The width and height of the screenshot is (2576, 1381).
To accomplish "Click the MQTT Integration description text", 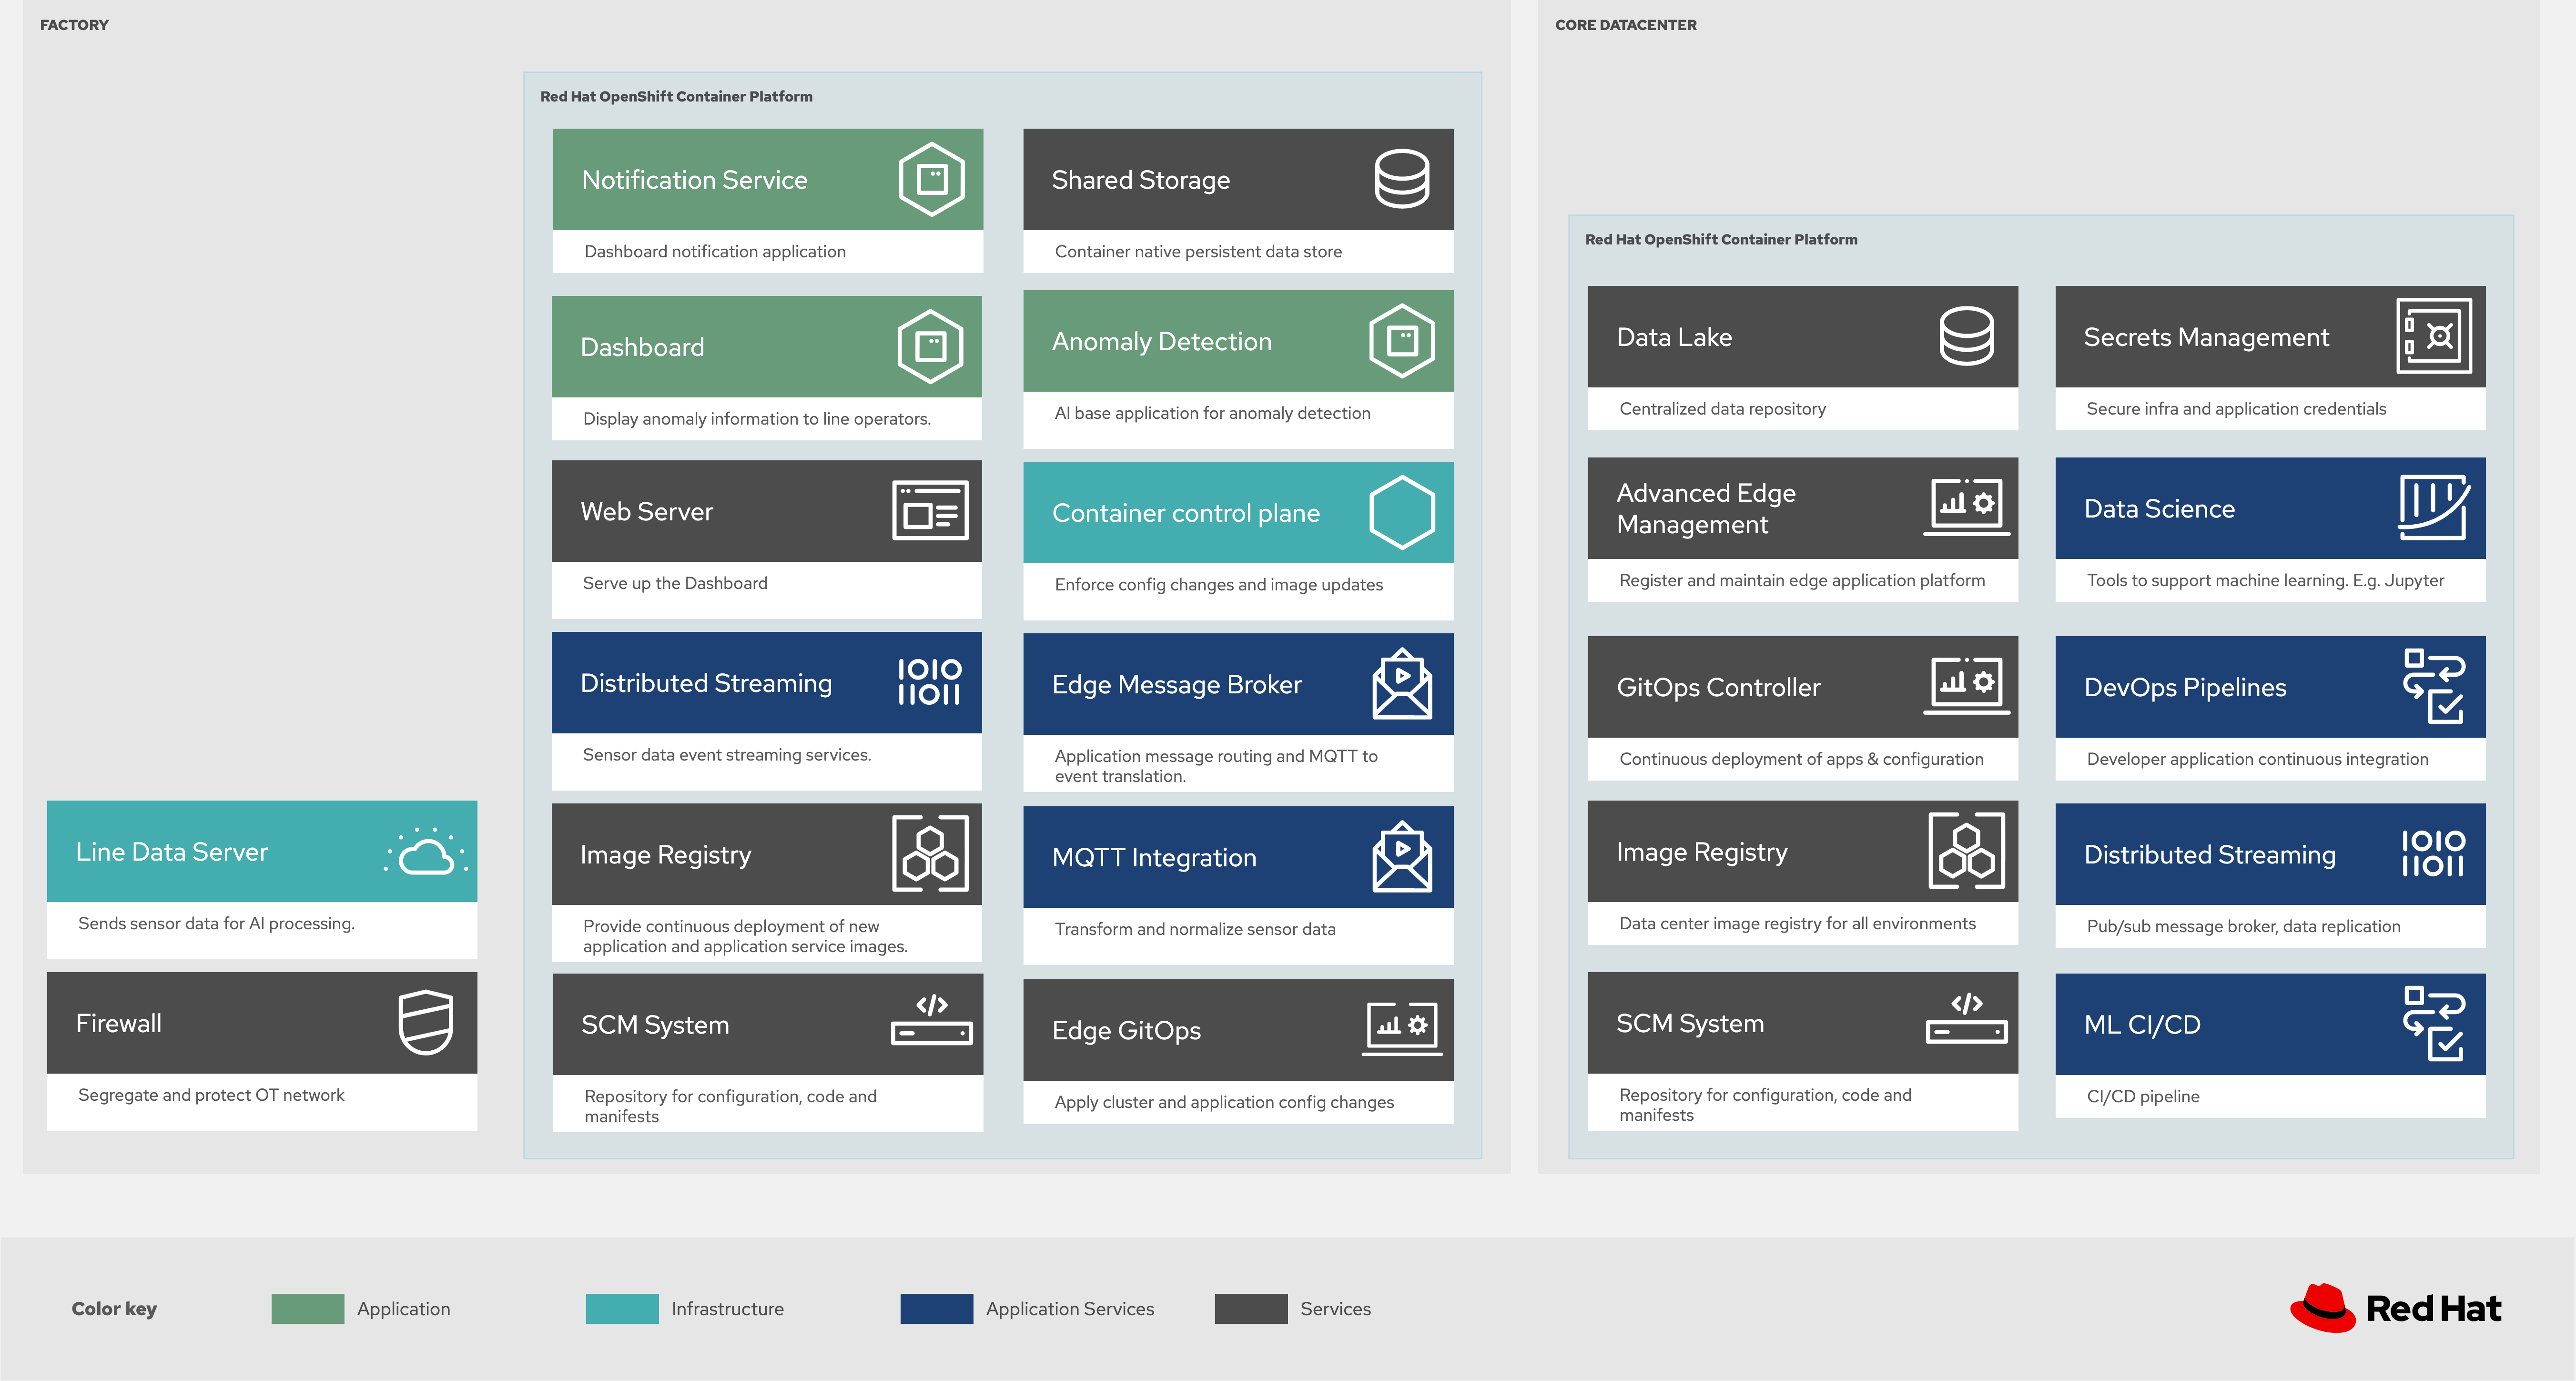I will pyautogui.click(x=1195, y=929).
